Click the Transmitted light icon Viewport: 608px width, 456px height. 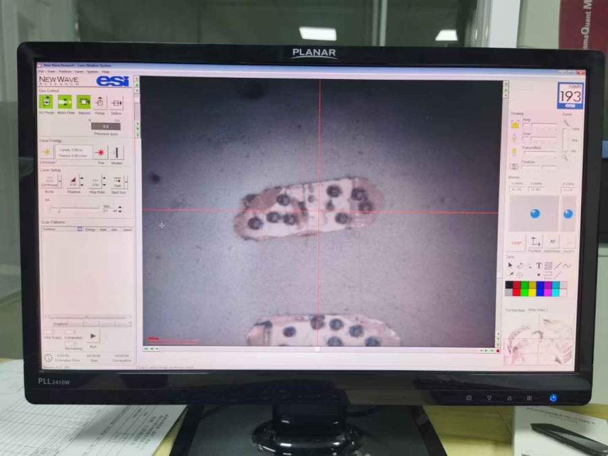pyautogui.click(x=515, y=152)
